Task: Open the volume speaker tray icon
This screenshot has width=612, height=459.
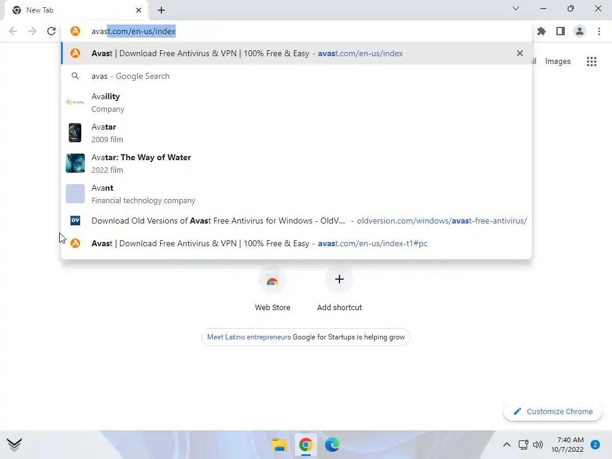Action: click(538, 445)
